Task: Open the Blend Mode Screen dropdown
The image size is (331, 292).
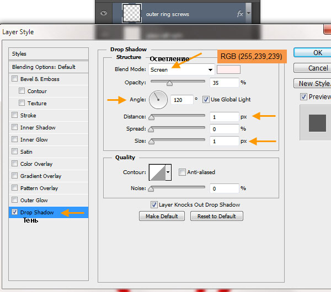Action: point(181,69)
